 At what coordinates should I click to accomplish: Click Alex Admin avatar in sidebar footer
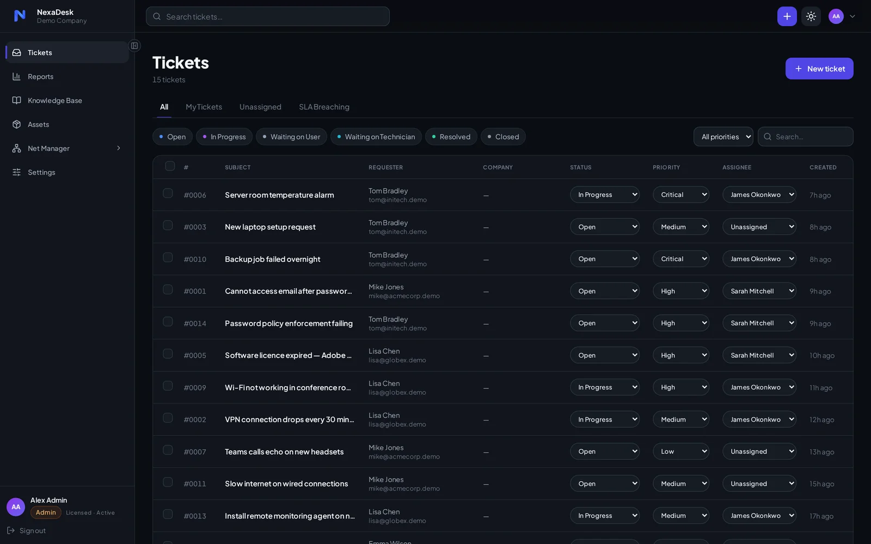pos(16,507)
